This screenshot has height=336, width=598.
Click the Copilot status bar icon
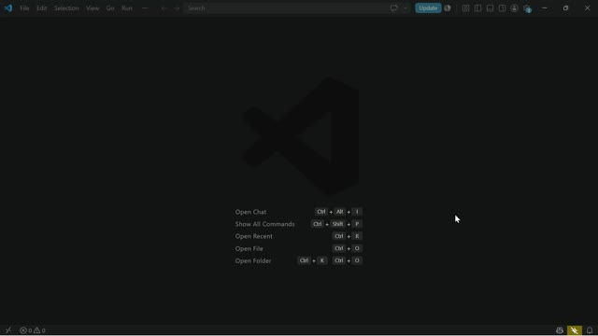point(560,330)
